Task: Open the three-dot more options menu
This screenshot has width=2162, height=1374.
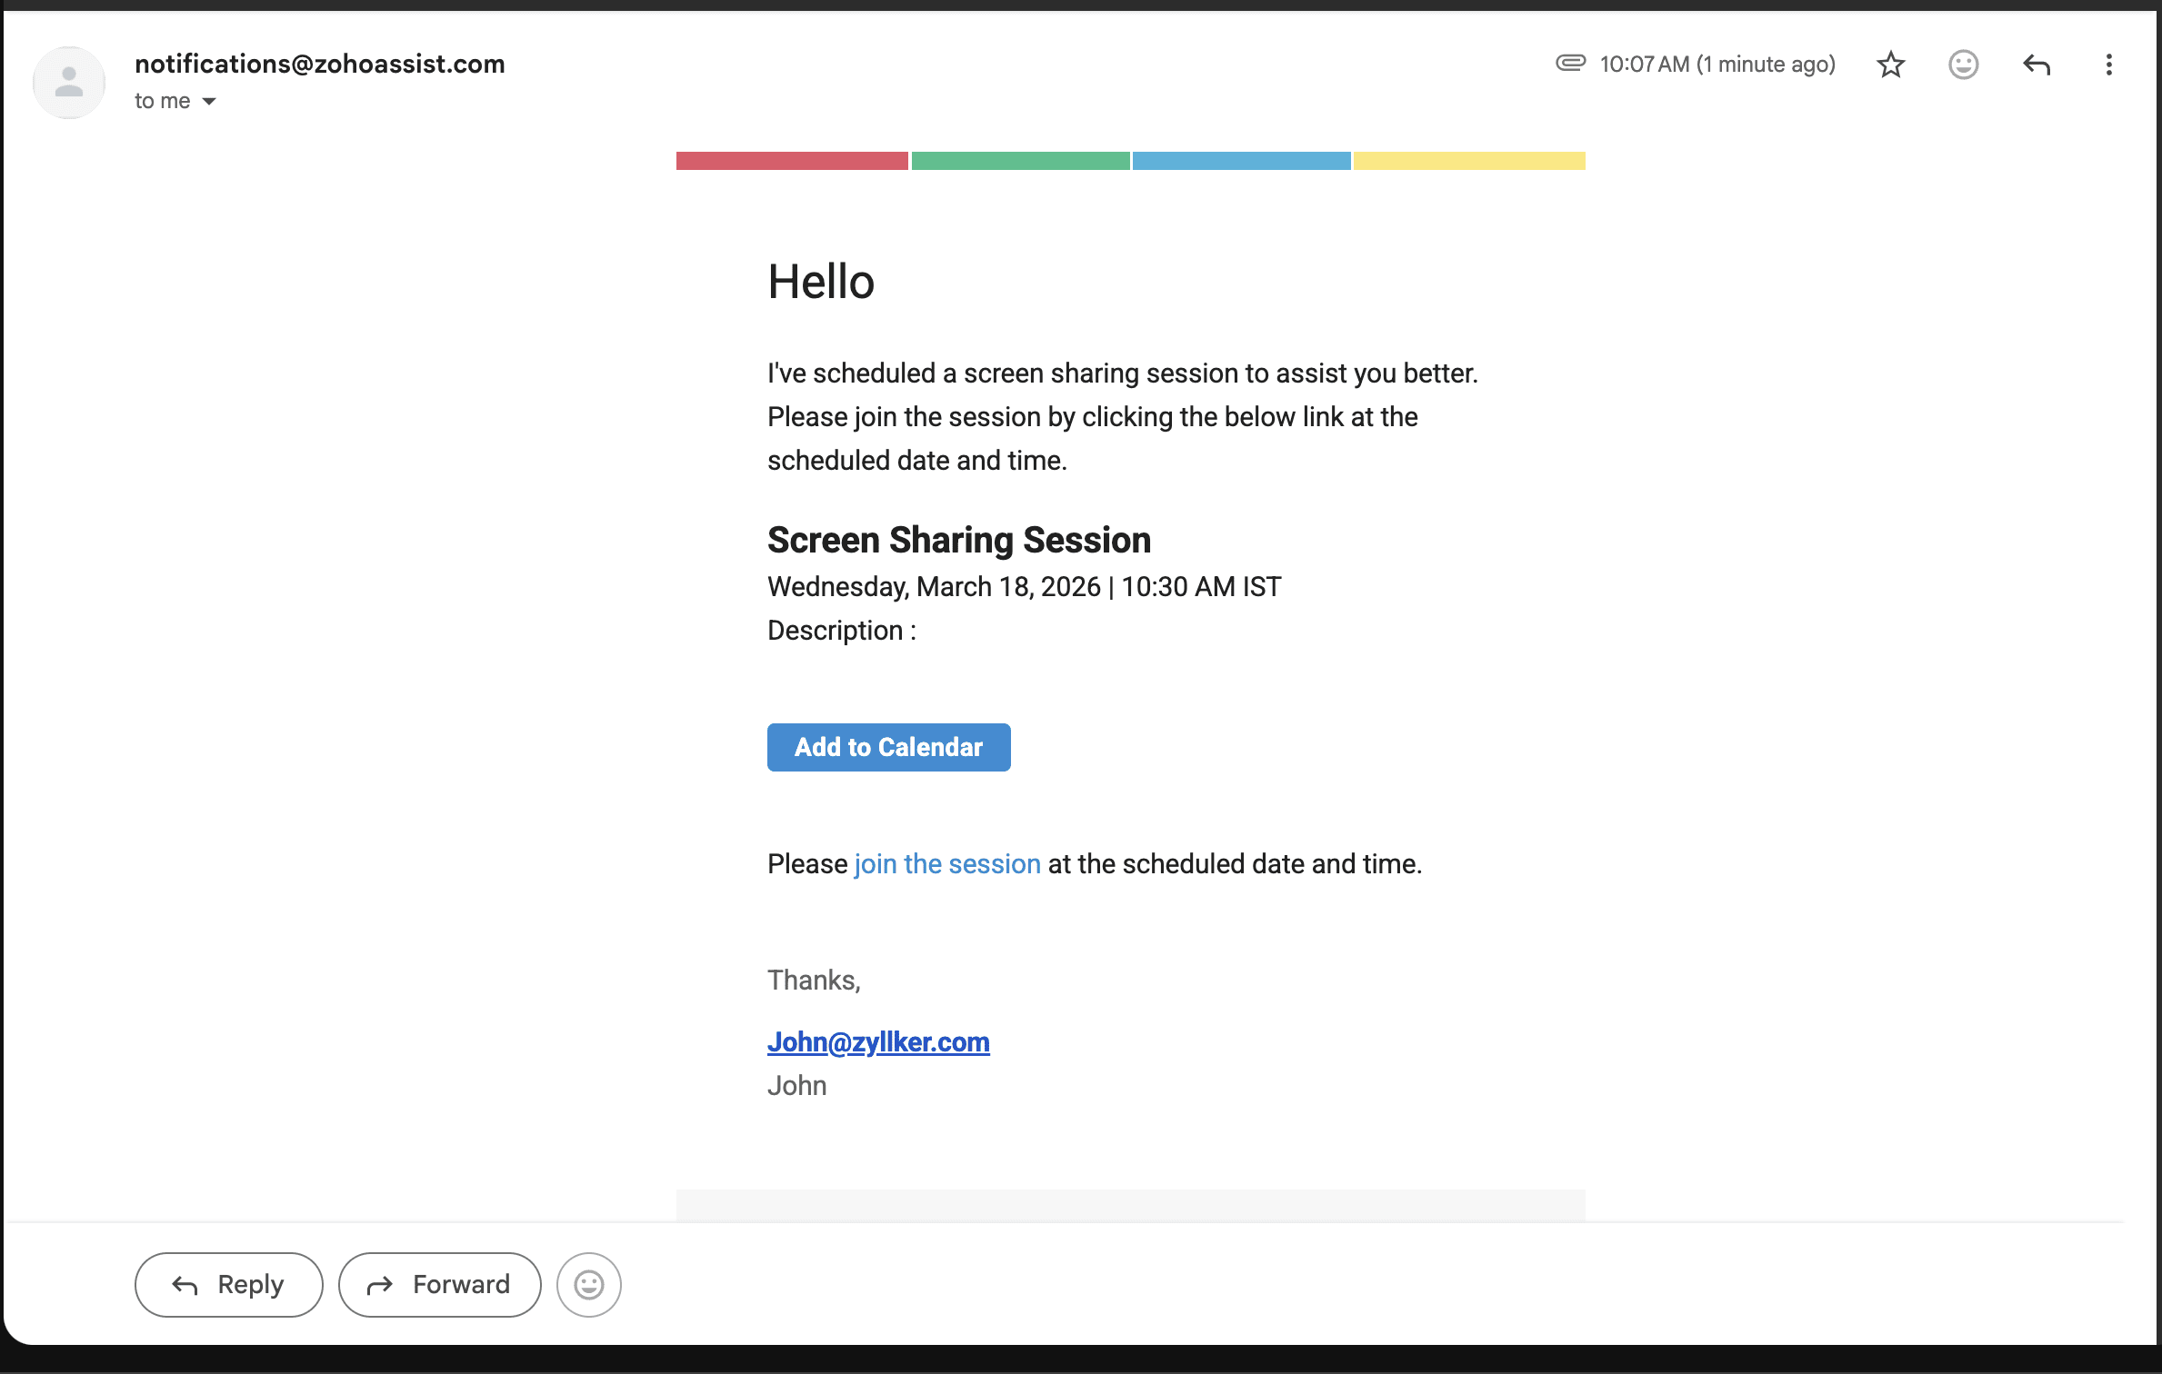Action: coord(2108,65)
